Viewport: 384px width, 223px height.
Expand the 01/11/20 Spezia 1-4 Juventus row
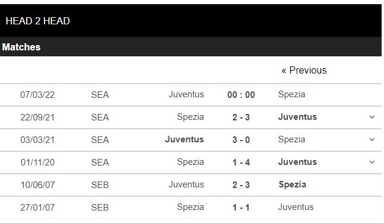[x=372, y=163]
